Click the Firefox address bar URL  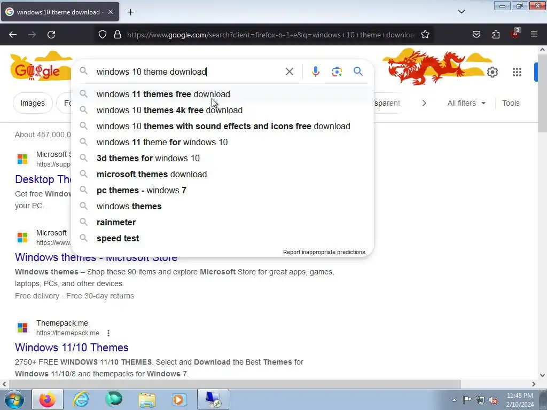pos(271,35)
